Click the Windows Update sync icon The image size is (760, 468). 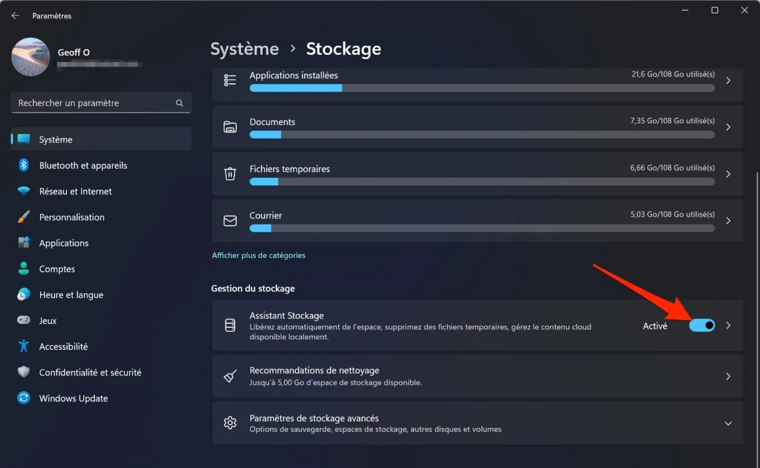pos(23,398)
